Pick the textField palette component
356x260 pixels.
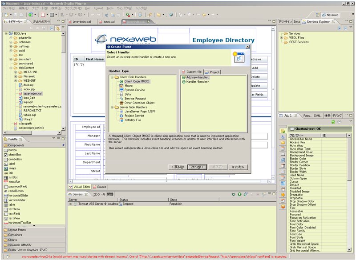(12, 214)
